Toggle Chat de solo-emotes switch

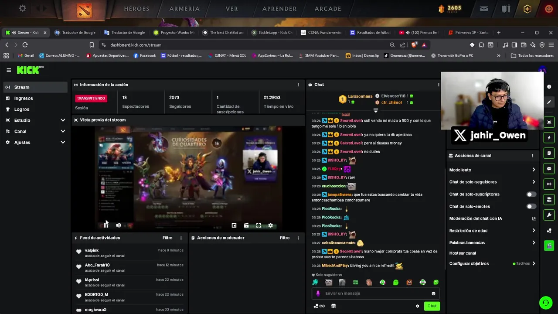click(531, 206)
